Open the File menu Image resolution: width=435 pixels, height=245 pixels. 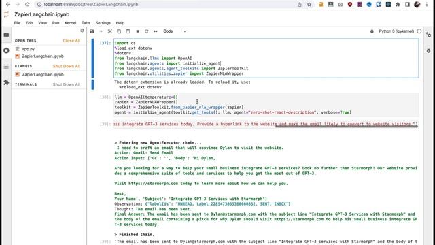[17, 23]
